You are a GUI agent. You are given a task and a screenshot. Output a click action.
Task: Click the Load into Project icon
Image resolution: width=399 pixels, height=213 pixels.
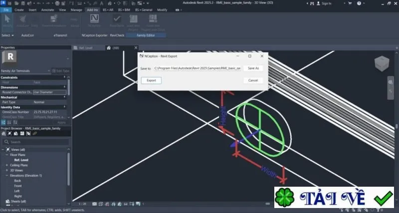tap(133, 19)
